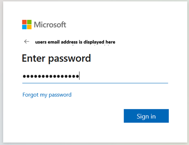
Task: Click the displayed user email address
Action: (75, 42)
